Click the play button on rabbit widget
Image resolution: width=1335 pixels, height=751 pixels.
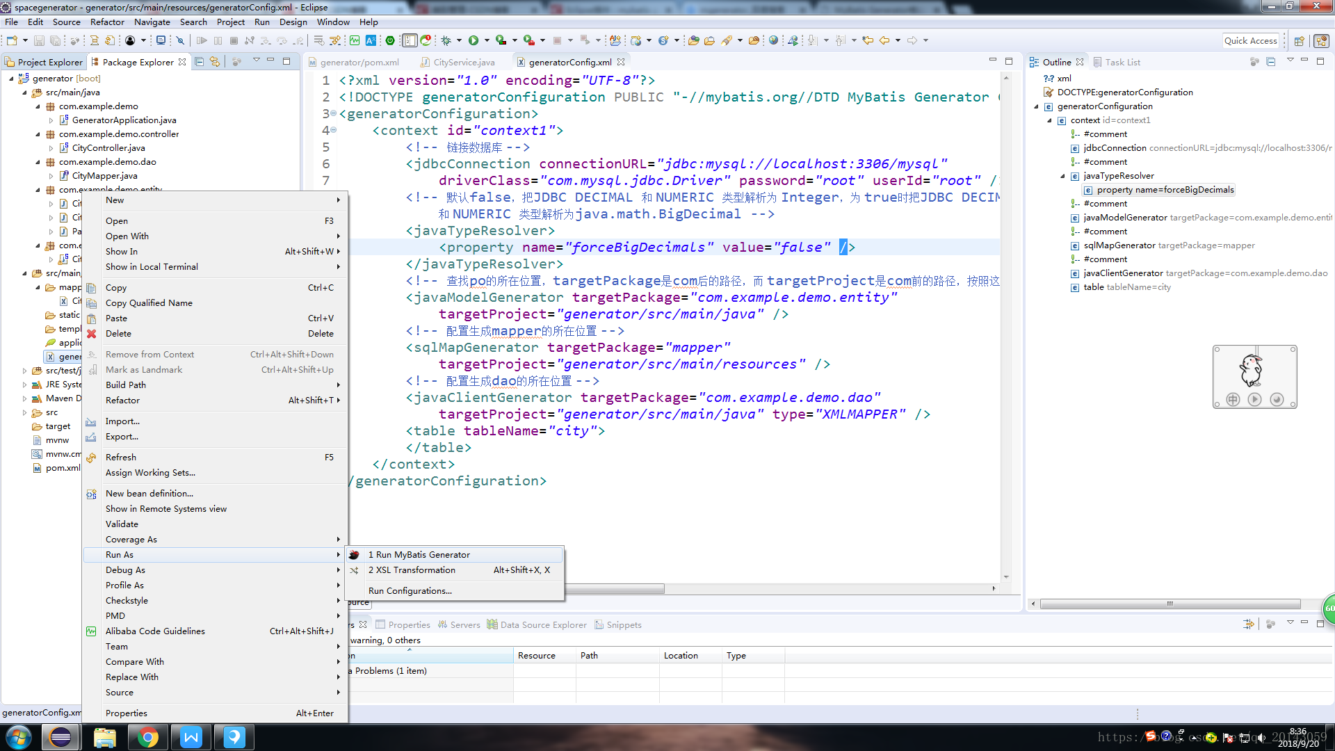point(1254,399)
